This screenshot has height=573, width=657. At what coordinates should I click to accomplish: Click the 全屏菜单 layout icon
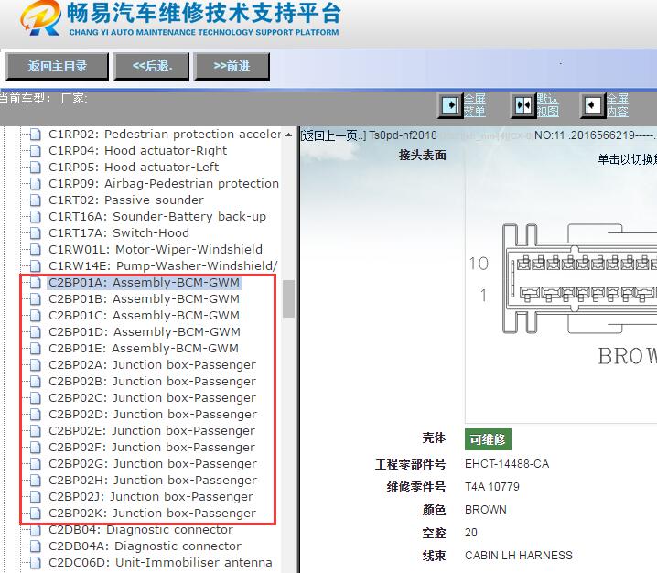coord(450,104)
